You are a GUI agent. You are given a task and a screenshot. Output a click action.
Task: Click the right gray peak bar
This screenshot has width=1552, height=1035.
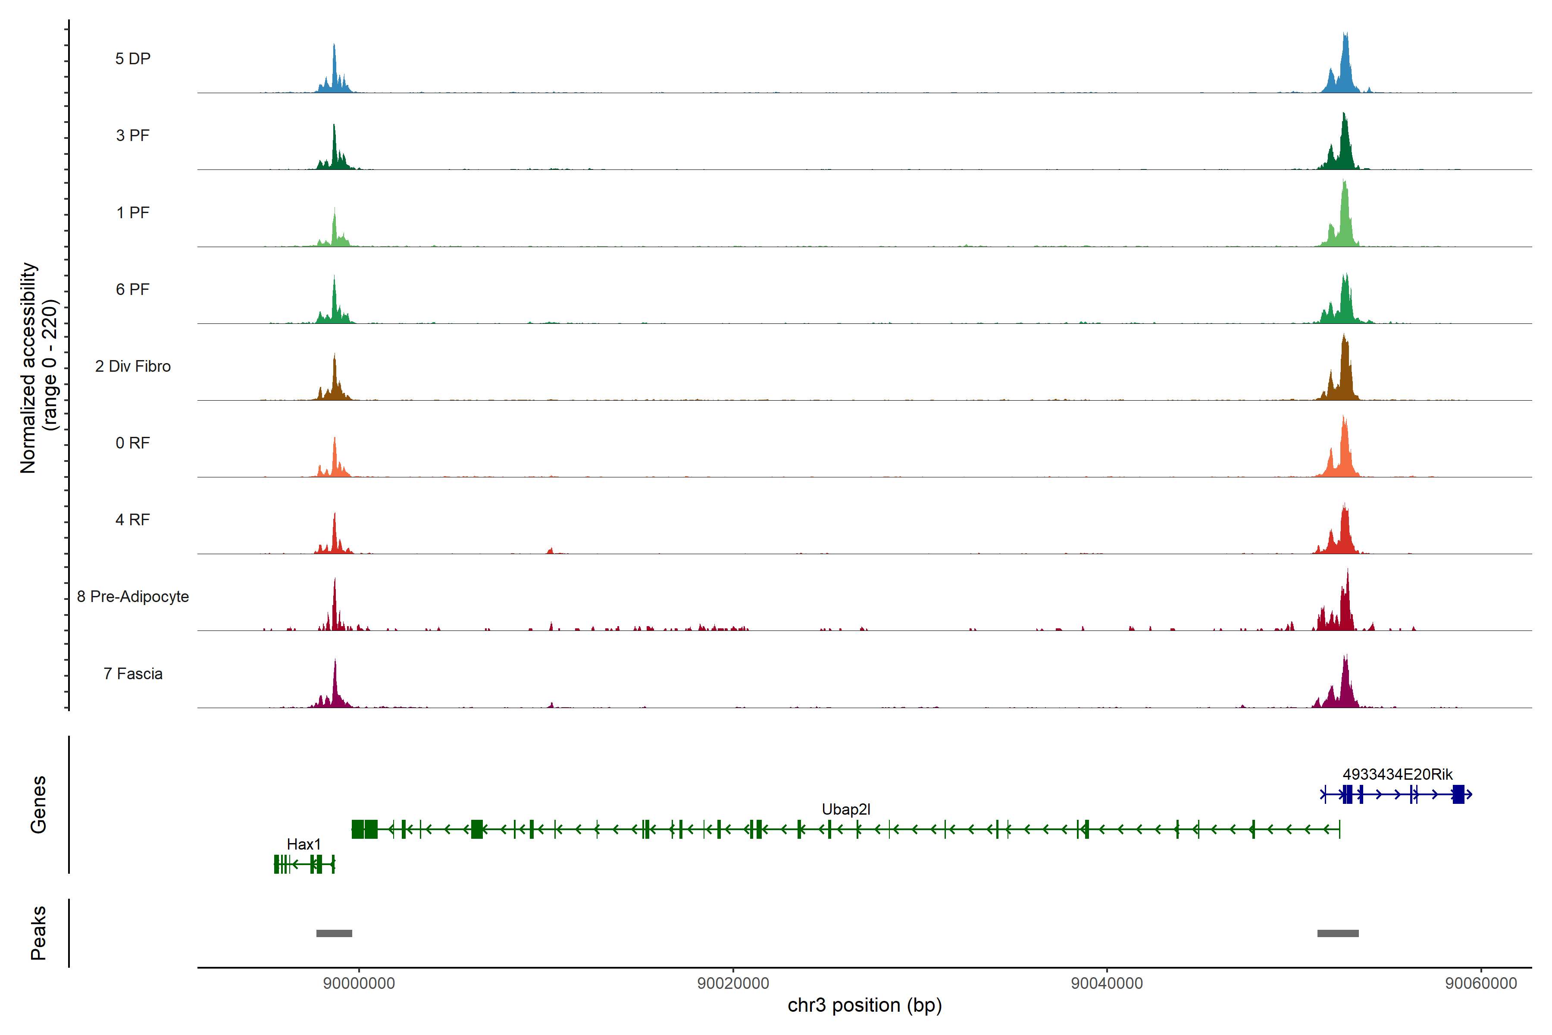point(1338,933)
